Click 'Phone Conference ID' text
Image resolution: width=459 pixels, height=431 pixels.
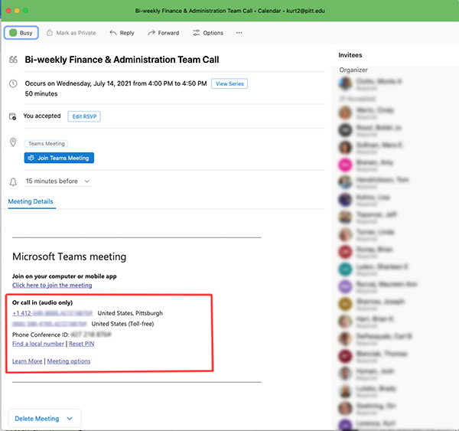tap(41, 335)
